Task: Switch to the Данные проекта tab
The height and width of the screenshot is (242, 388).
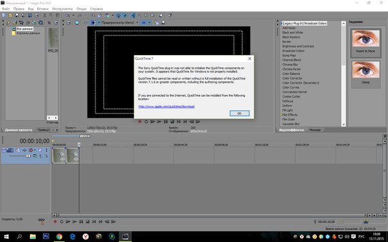Action: [x=19, y=130]
